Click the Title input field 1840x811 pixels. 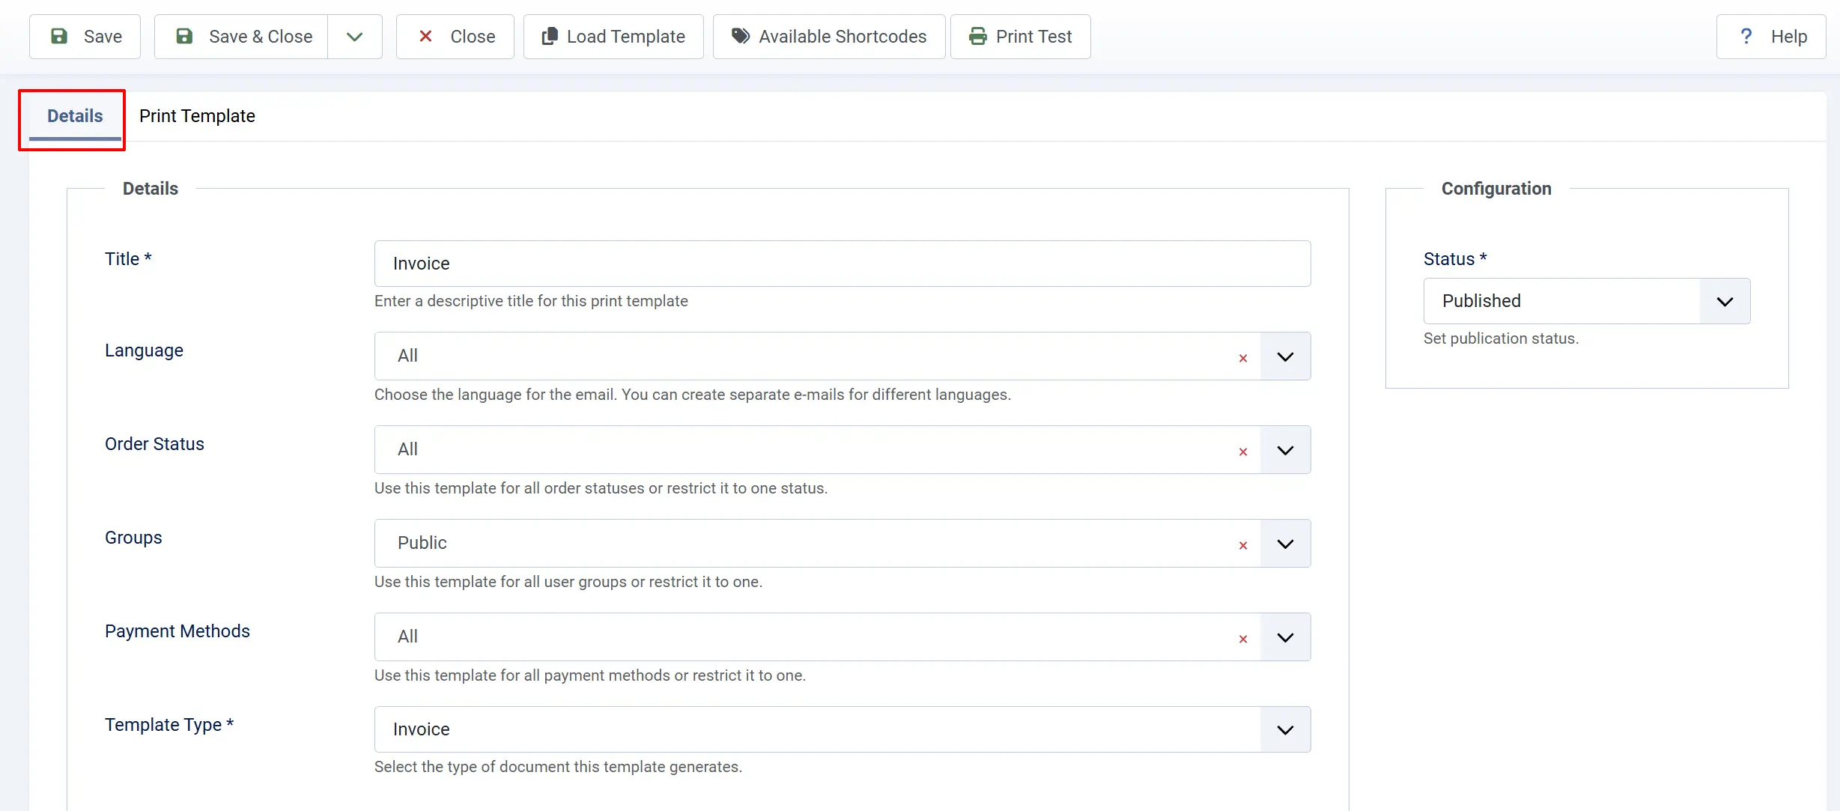tap(842, 264)
